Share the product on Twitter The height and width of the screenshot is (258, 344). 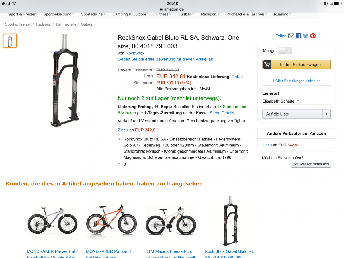[x=306, y=36]
